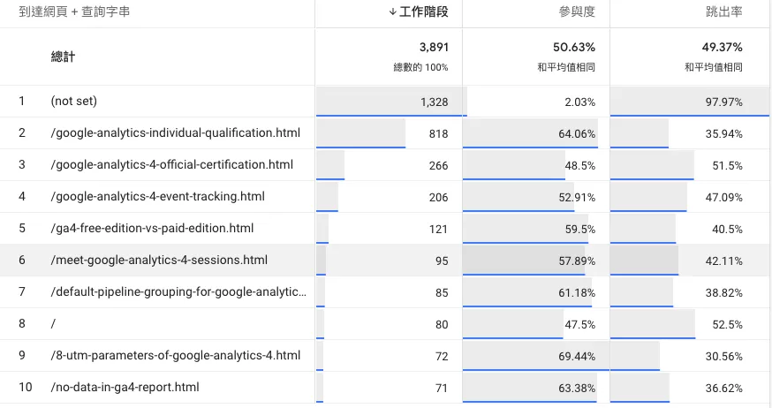Click the sort arrow beside 工作階段
772x408 pixels.
392,11
